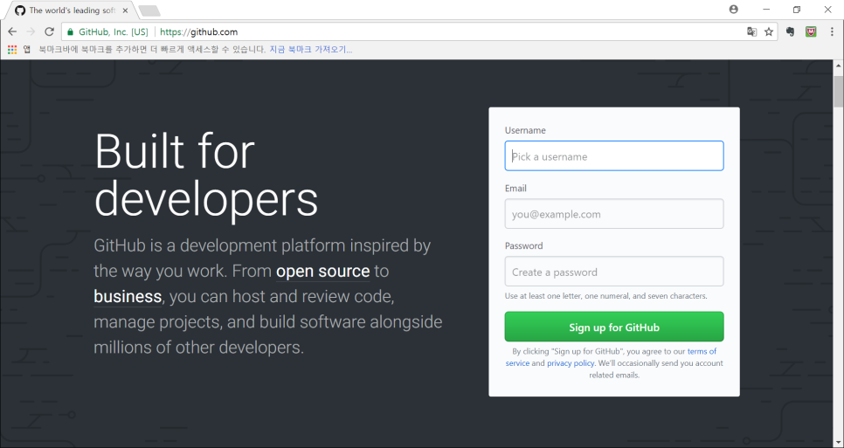Click the Email input field

(x=614, y=213)
